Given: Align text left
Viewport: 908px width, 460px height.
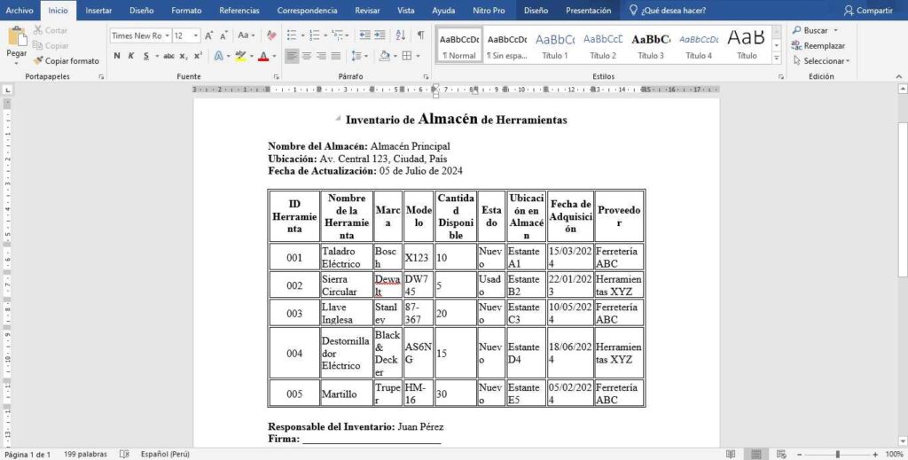Looking at the screenshot, I should point(292,56).
